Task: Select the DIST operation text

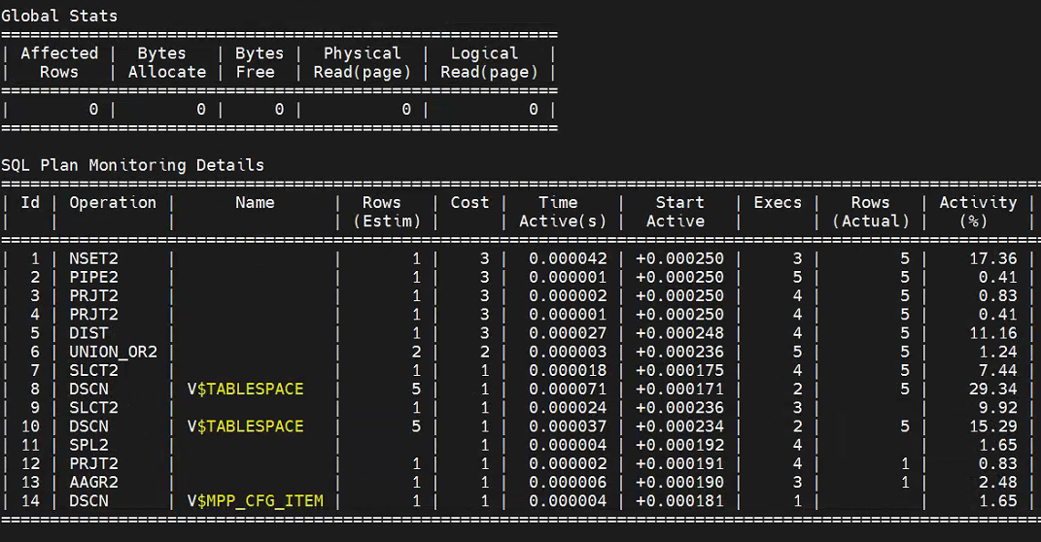Action: tap(89, 333)
